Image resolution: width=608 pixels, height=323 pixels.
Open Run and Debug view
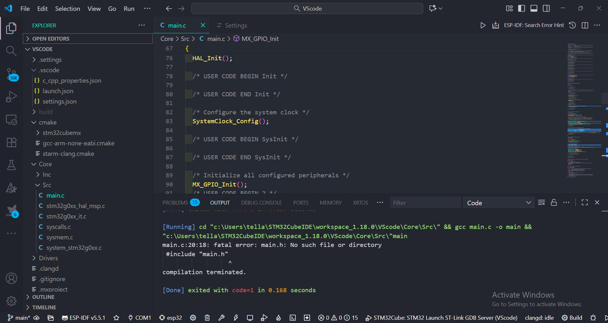tap(12, 97)
